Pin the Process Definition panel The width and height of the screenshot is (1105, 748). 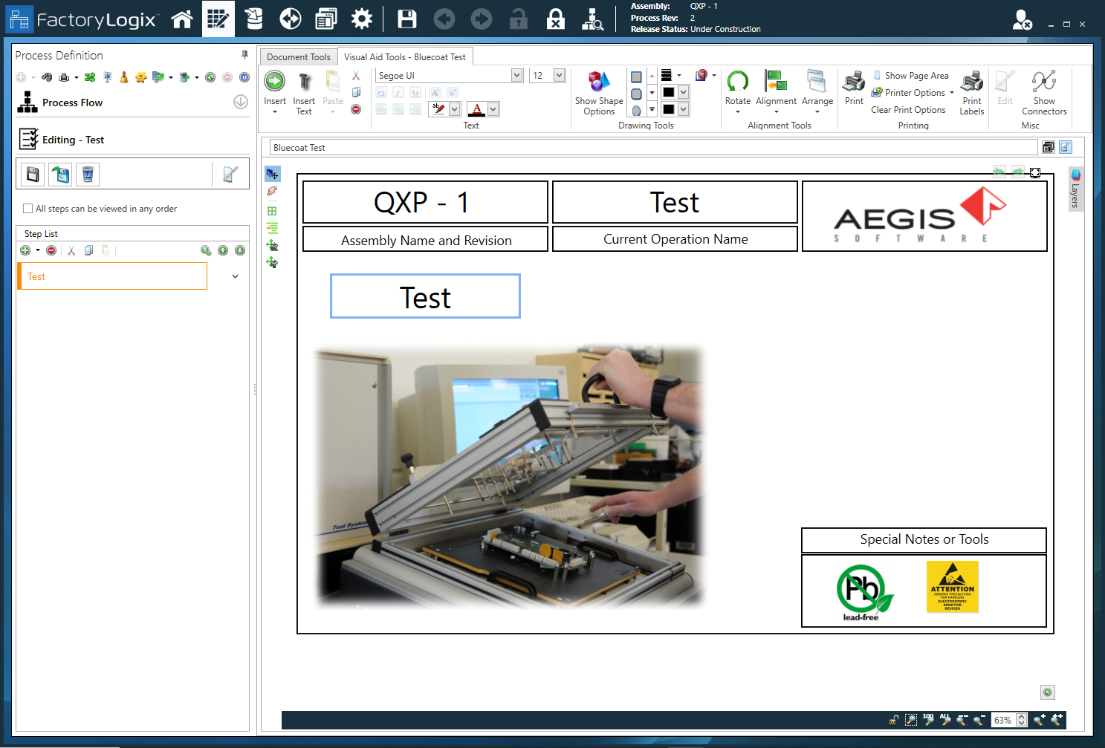(244, 55)
